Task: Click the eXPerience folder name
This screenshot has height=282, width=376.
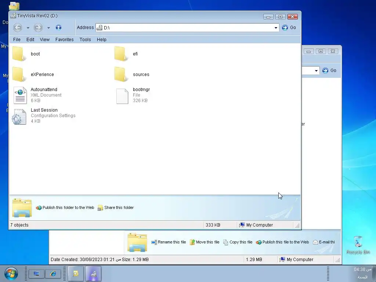Action: pos(42,75)
